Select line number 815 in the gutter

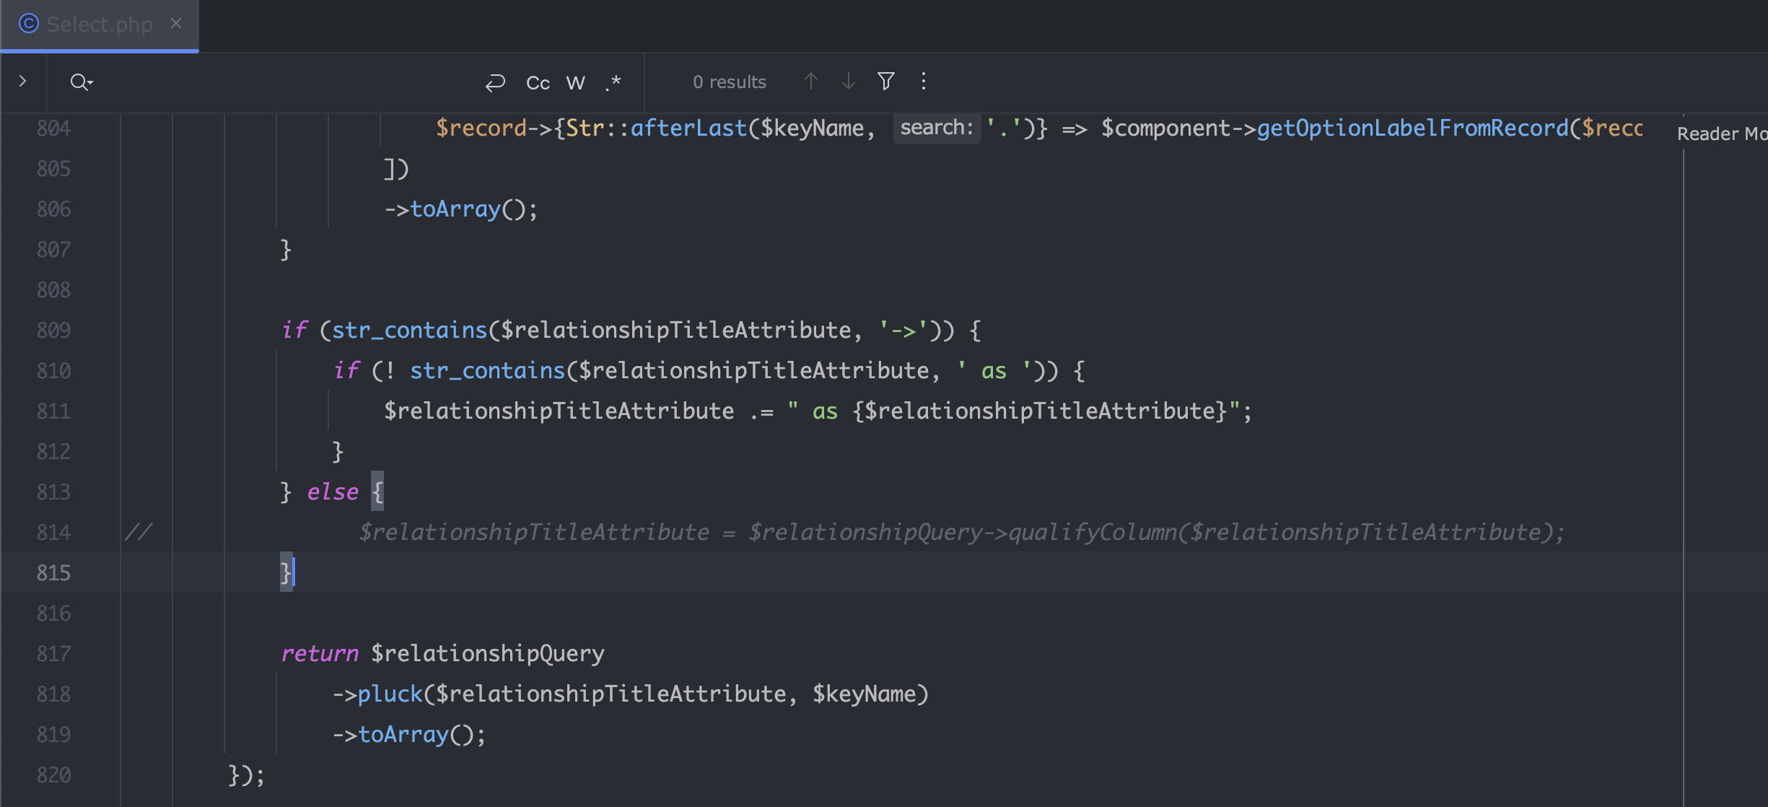pos(55,572)
